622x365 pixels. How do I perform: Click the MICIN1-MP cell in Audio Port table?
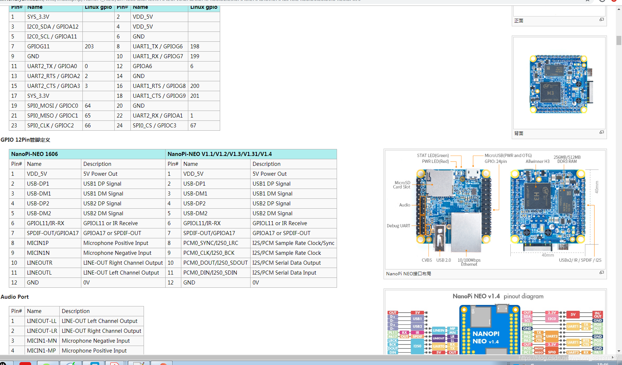[42, 351]
